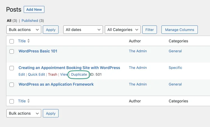Sort posts using the top Title sort arrows
Image resolution: width=210 pixels, height=127 pixels.
29,41
